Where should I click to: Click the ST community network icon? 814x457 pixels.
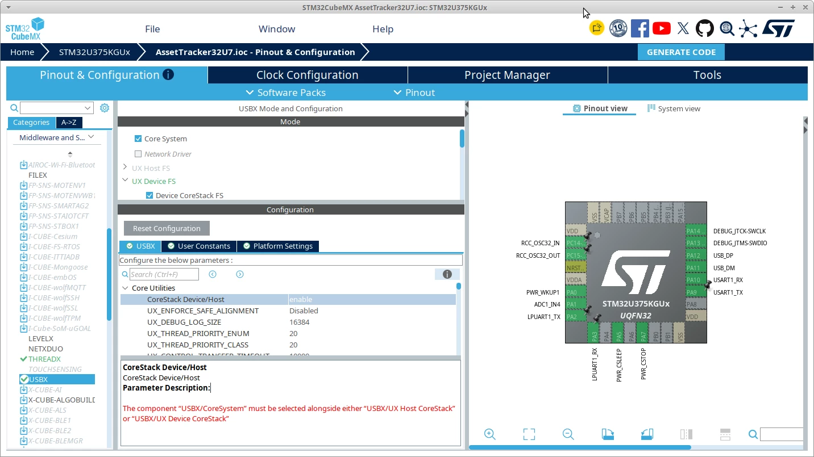[748, 28]
